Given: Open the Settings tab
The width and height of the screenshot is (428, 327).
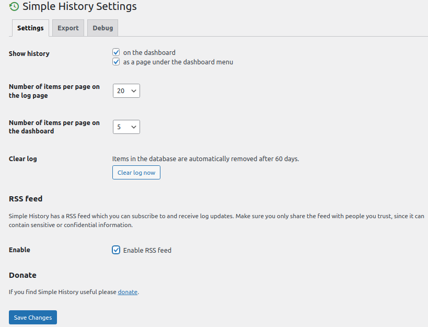Looking at the screenshot, I should [x=30, y=28].
